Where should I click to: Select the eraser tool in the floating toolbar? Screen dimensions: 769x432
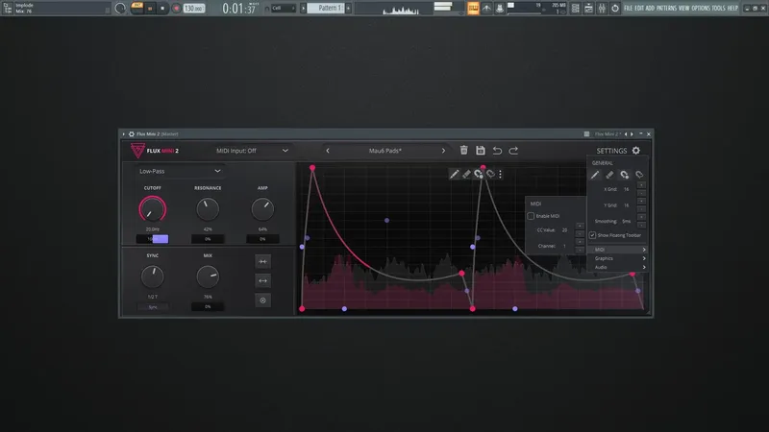pos(466,174)
